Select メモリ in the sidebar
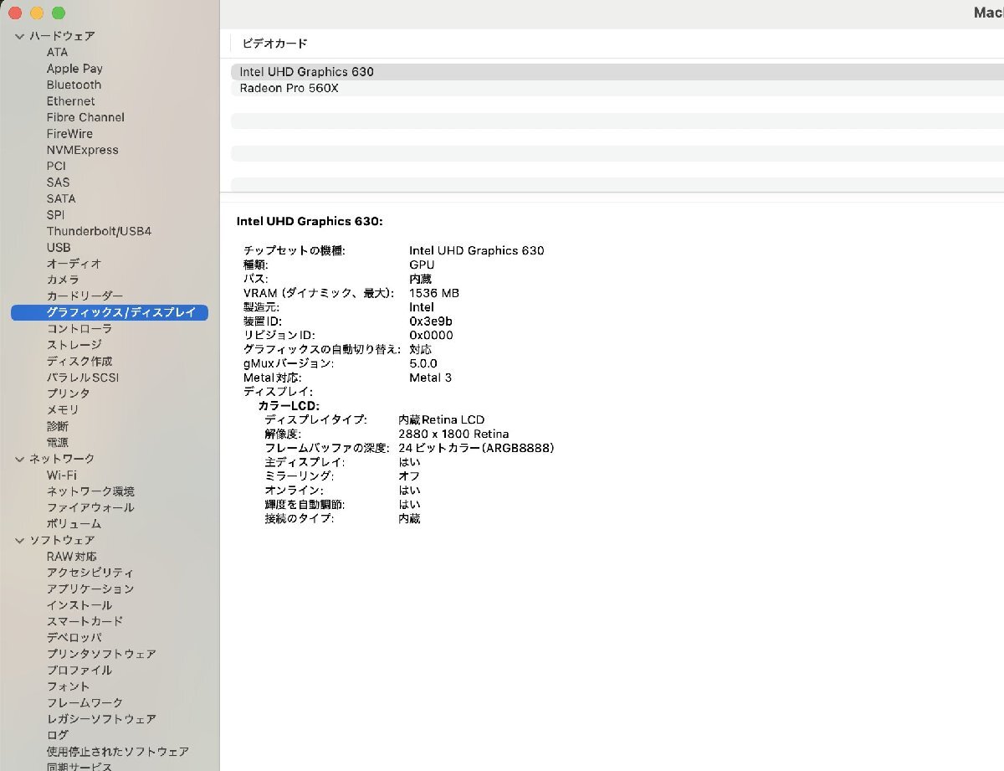The height and width of the screenshot is (771, 1004). coord(63,410)
